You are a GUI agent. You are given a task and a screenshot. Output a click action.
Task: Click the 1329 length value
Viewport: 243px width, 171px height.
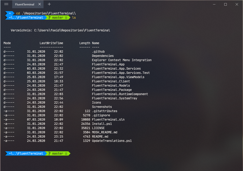[x=86, y=141]
